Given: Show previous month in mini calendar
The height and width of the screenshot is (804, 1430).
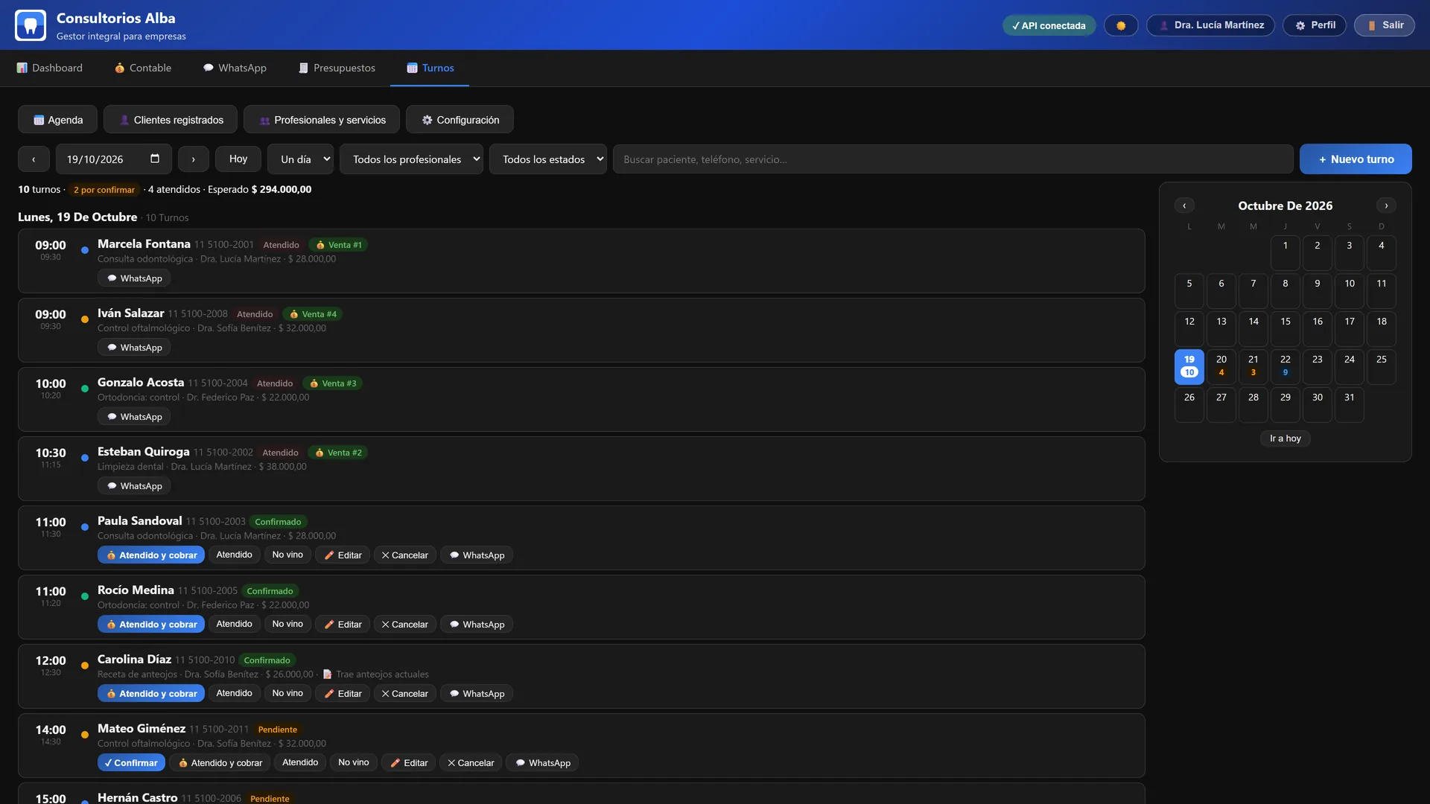Looking at the screenshot, I should point(1184,205).
